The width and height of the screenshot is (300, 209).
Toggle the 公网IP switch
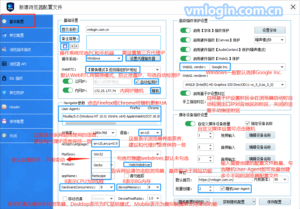click(68, 81)
